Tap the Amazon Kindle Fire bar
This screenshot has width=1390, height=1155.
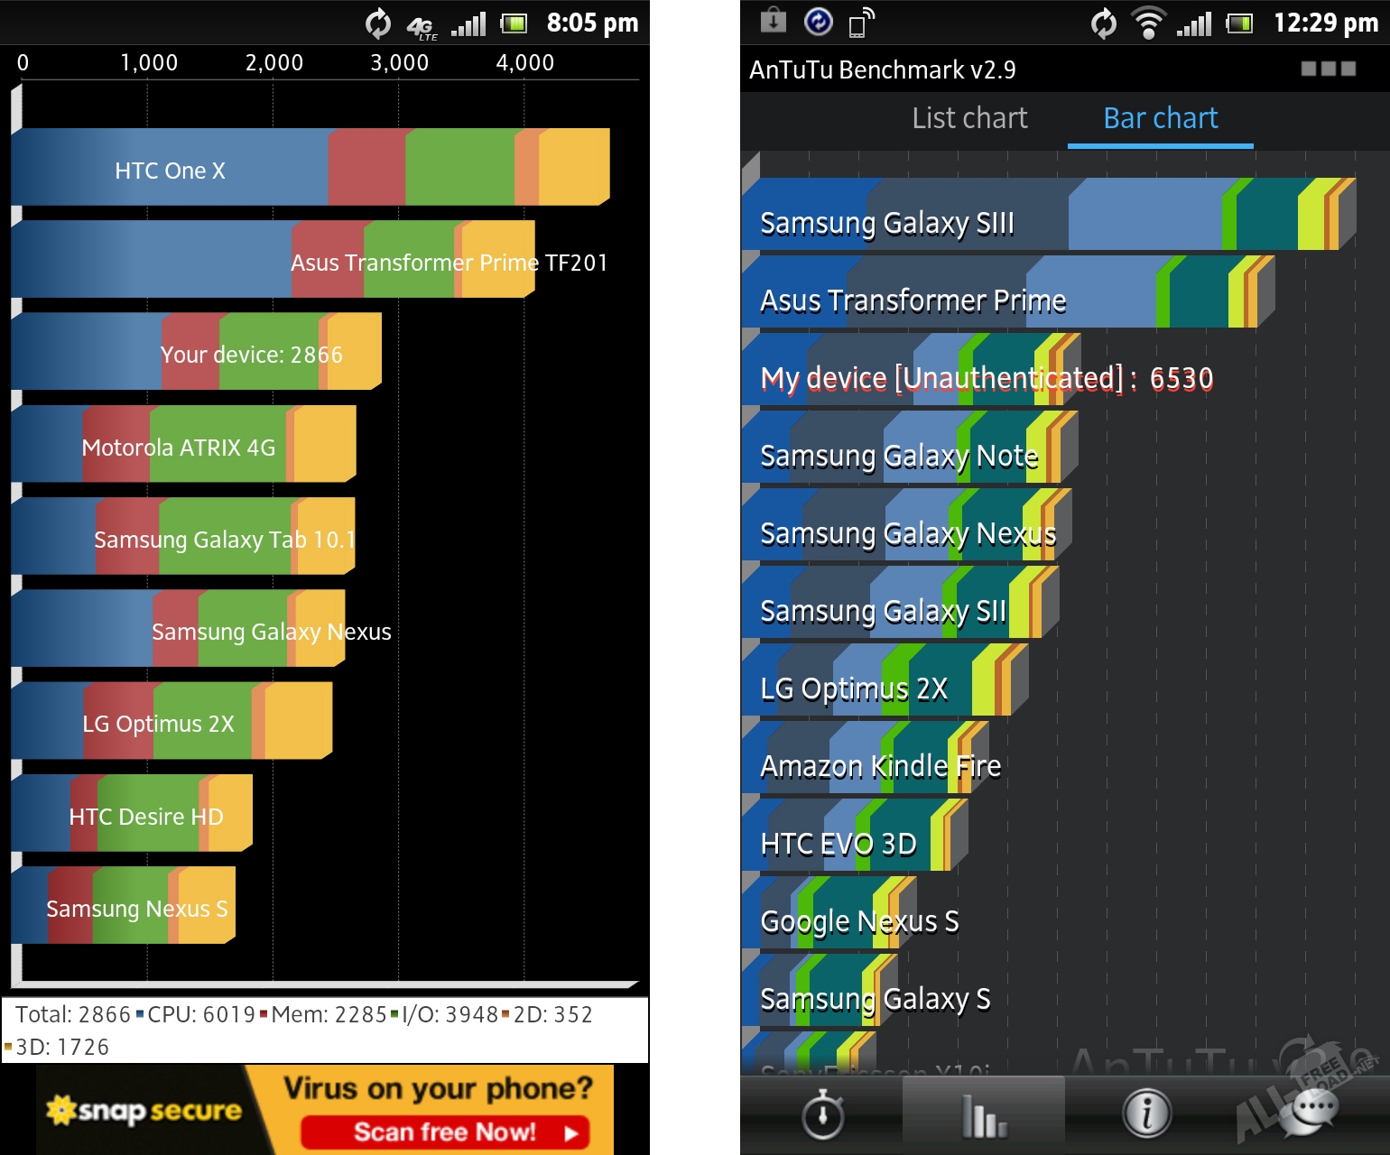coord(864,760)
